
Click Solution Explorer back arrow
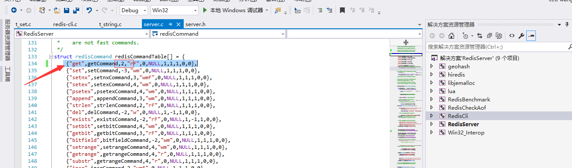pyautogui.click(x=432, y=36)
